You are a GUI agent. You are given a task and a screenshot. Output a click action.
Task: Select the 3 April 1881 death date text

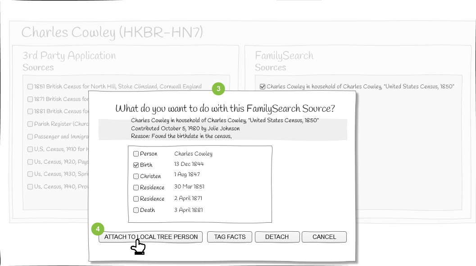189,210
